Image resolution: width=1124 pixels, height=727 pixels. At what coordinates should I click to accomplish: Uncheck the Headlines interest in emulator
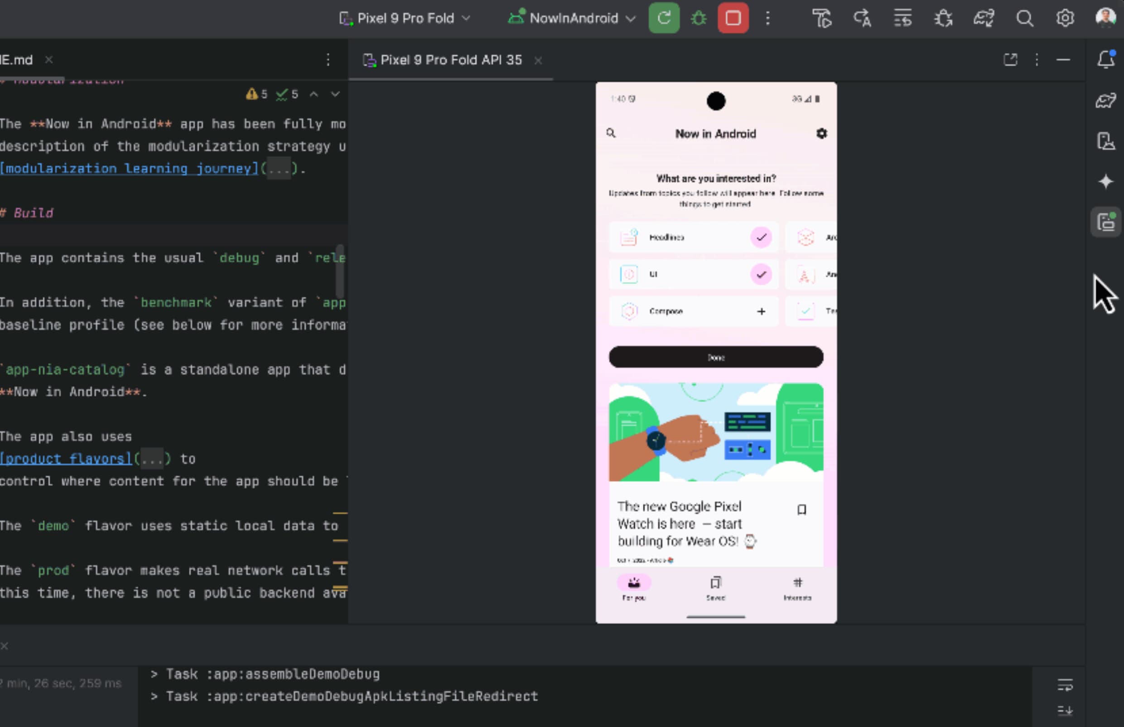[x=761, y=237]
